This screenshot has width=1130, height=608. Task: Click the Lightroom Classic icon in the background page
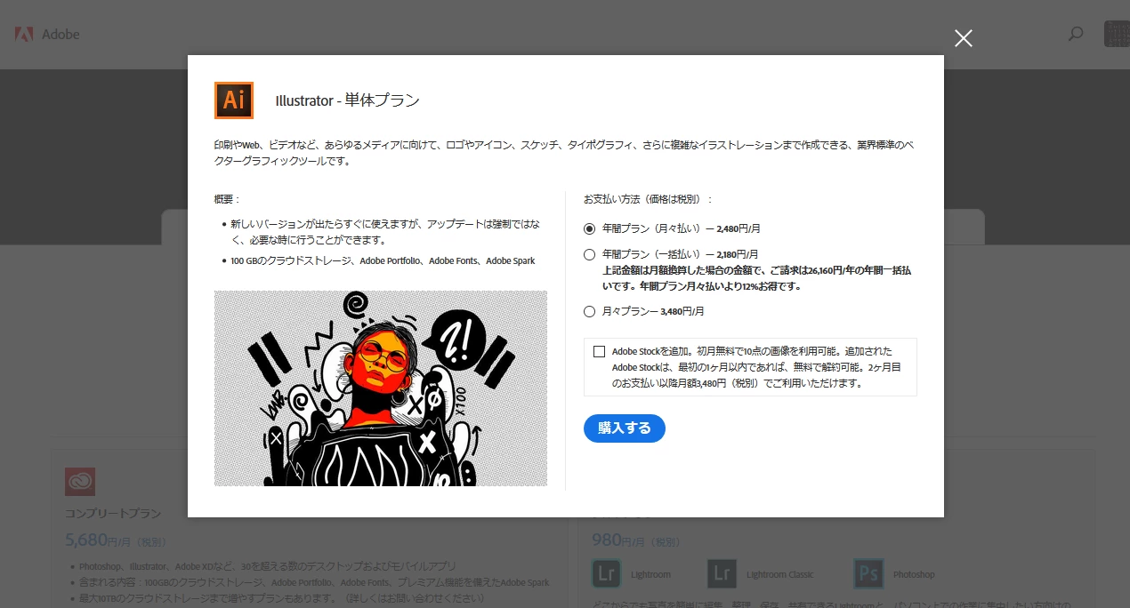point(722,574)
